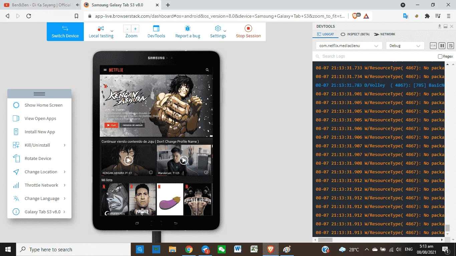Resume Kengan Ashura P1:E1 playback
The width and height of the screenshot is (456, 256).
[x=129, y=160]
